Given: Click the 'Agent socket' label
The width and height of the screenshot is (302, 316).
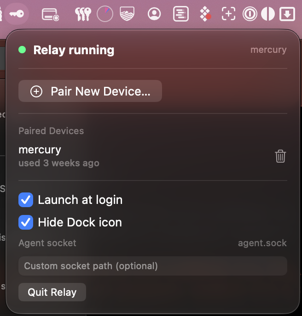Looking at the screenshot, I should pos(47,243).
